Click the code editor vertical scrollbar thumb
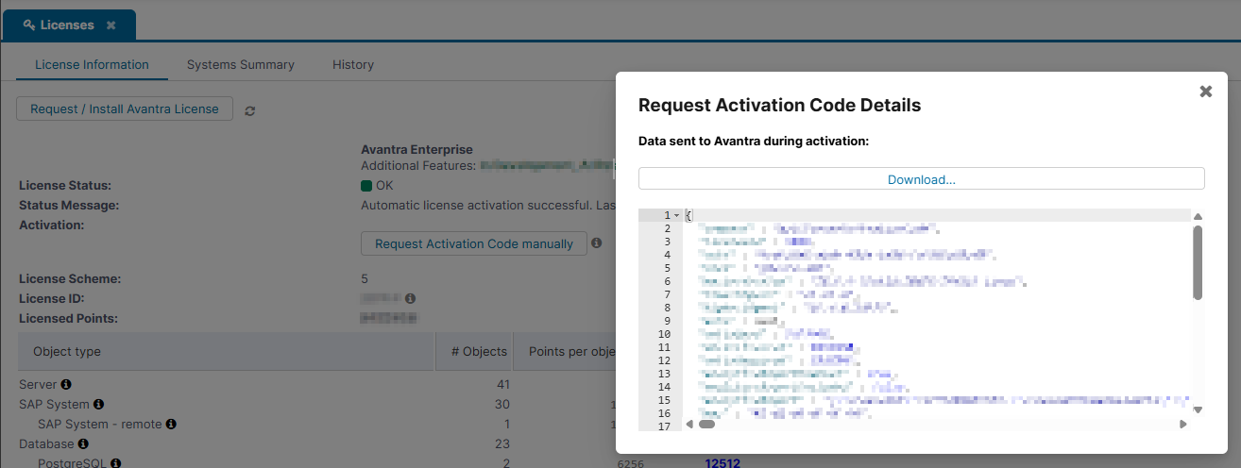Image resolution: width=1241 pixels, height=468 pixels. click(x=1198, y=262)
